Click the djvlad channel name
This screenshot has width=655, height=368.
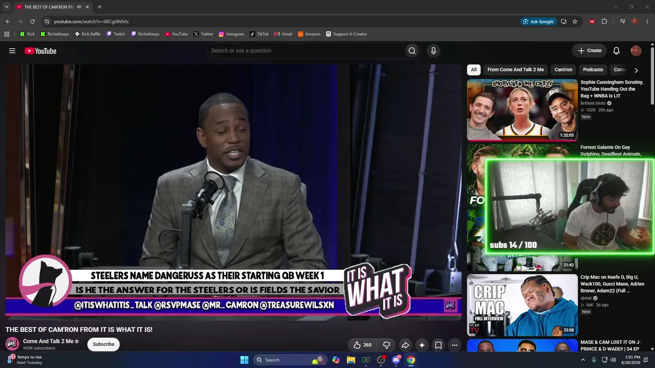click(586, 298)
